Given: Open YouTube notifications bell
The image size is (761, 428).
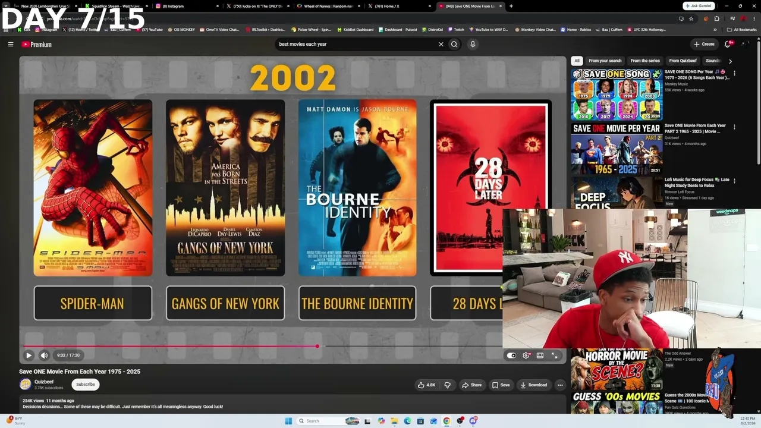Looking at the screenshot, I should pyautogui.click(x=728, y=44).
